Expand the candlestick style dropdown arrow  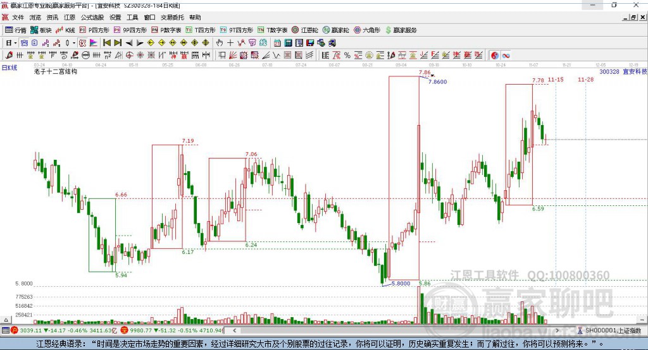(74, 43)
